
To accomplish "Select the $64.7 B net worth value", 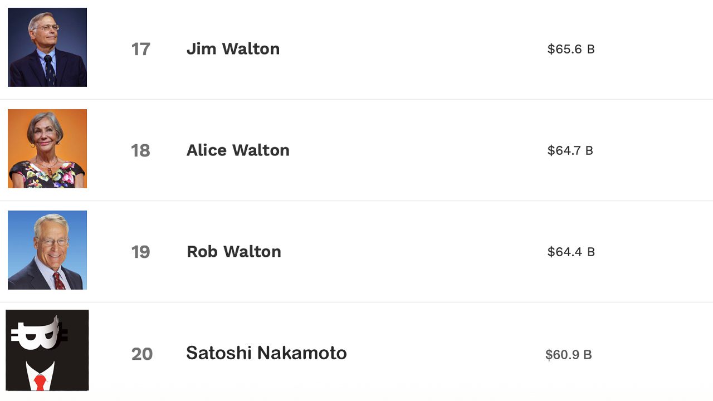I will [x=570, y=150].
